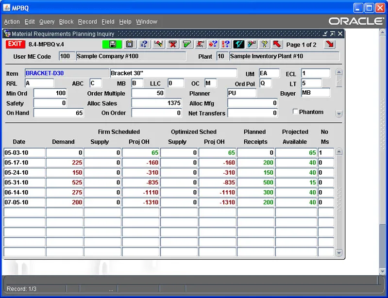Click the red exclamation question mark icon

pyautogui.click(x=225, y=44)
